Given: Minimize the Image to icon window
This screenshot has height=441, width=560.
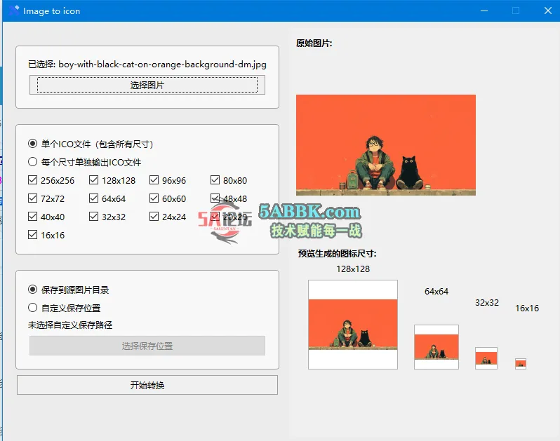Looking at the screenshot, I should click(x=484, y=11).
